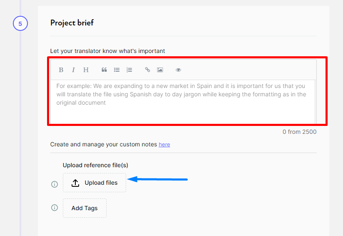Open the custom notes "here" link
The height and width of the screenshot is (236, 343).
pyautogui.click(x=164, y=145)
